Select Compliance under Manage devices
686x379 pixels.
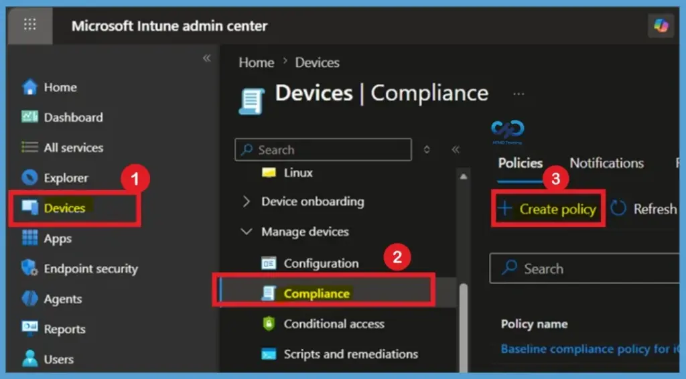(317, 293)
